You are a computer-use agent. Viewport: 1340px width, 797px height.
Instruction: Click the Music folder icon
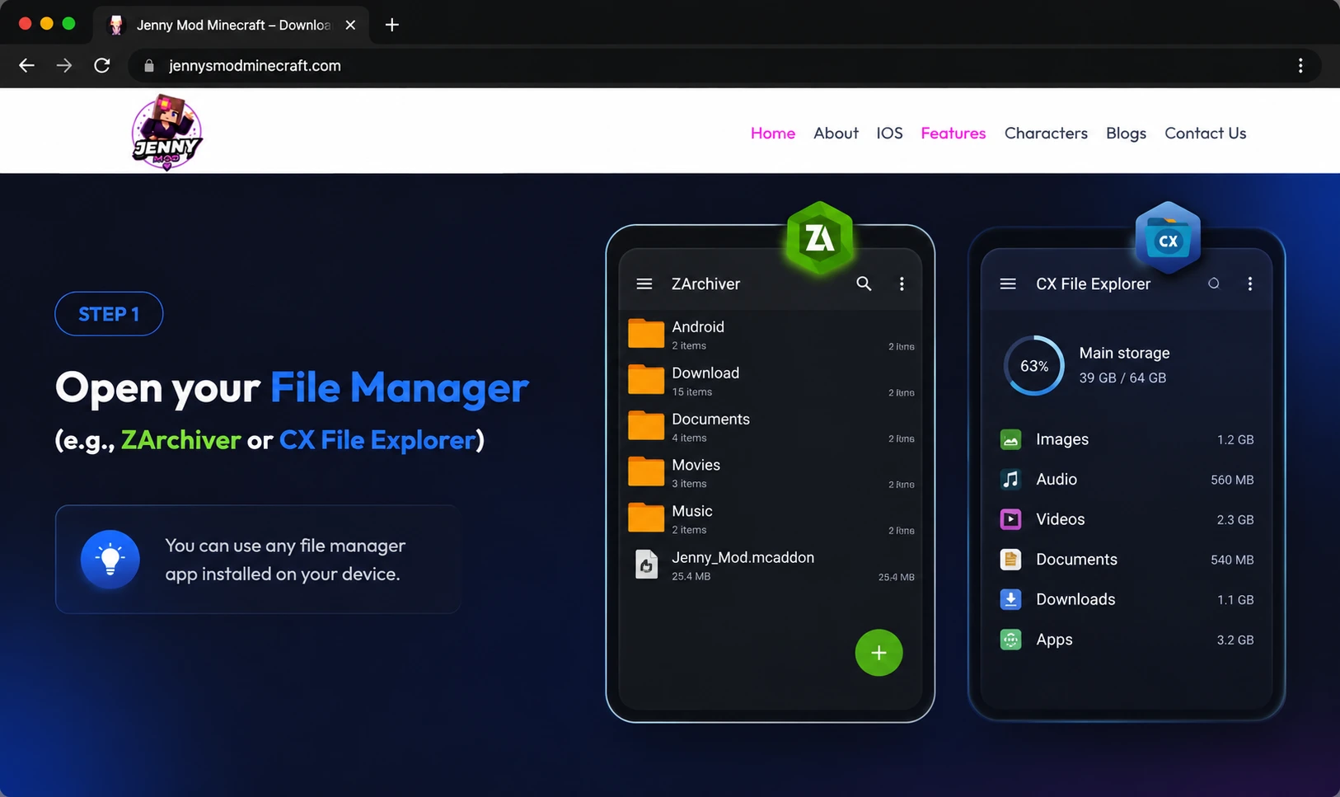(646, 518)
